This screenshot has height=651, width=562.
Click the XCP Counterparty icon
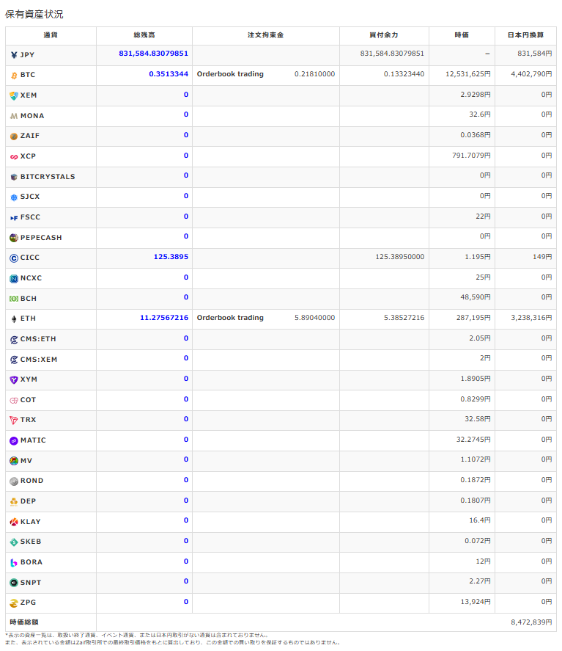(14, 157)
